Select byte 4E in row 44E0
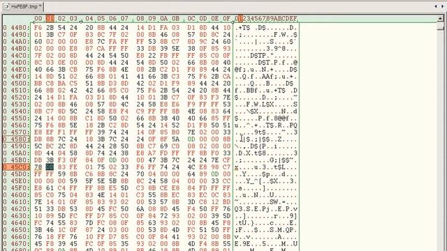 (x=124, y=70)
